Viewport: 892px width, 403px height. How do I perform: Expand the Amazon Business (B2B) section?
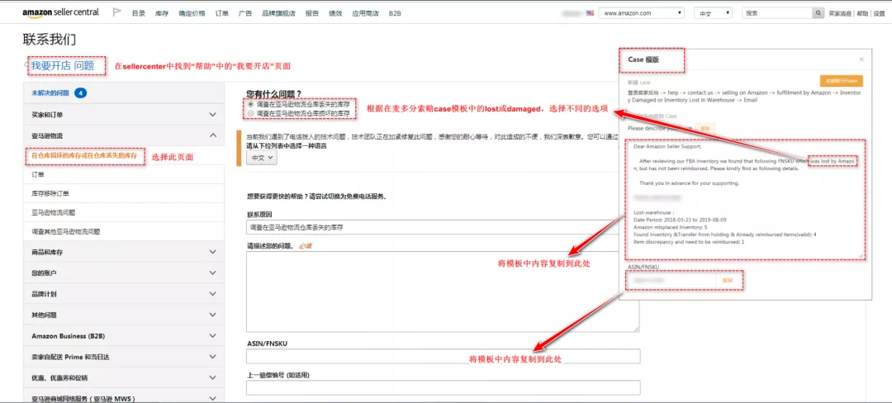click(124, 336)
